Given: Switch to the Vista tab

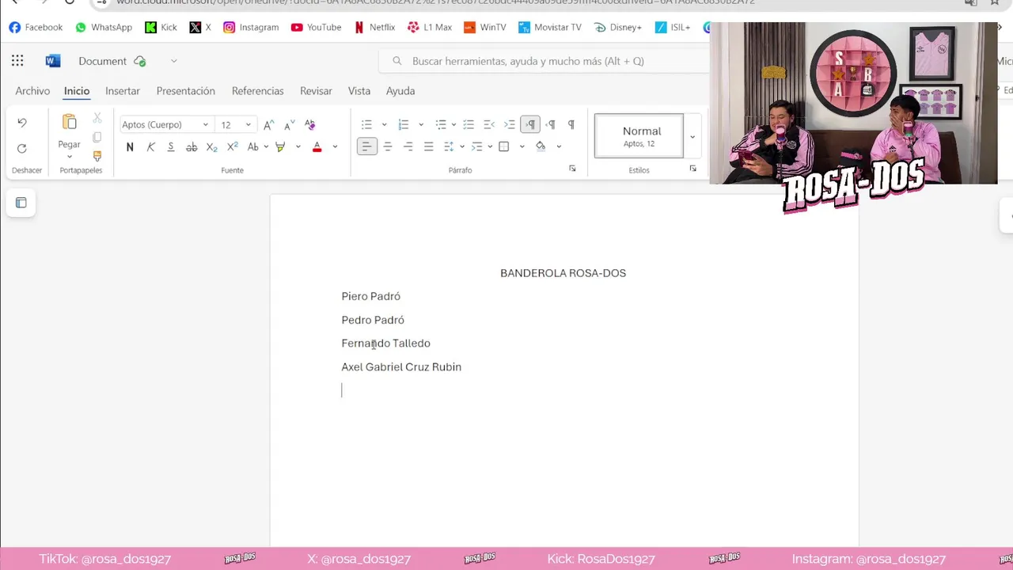Looking at the screenshot, I should click(x=359, y=91).
